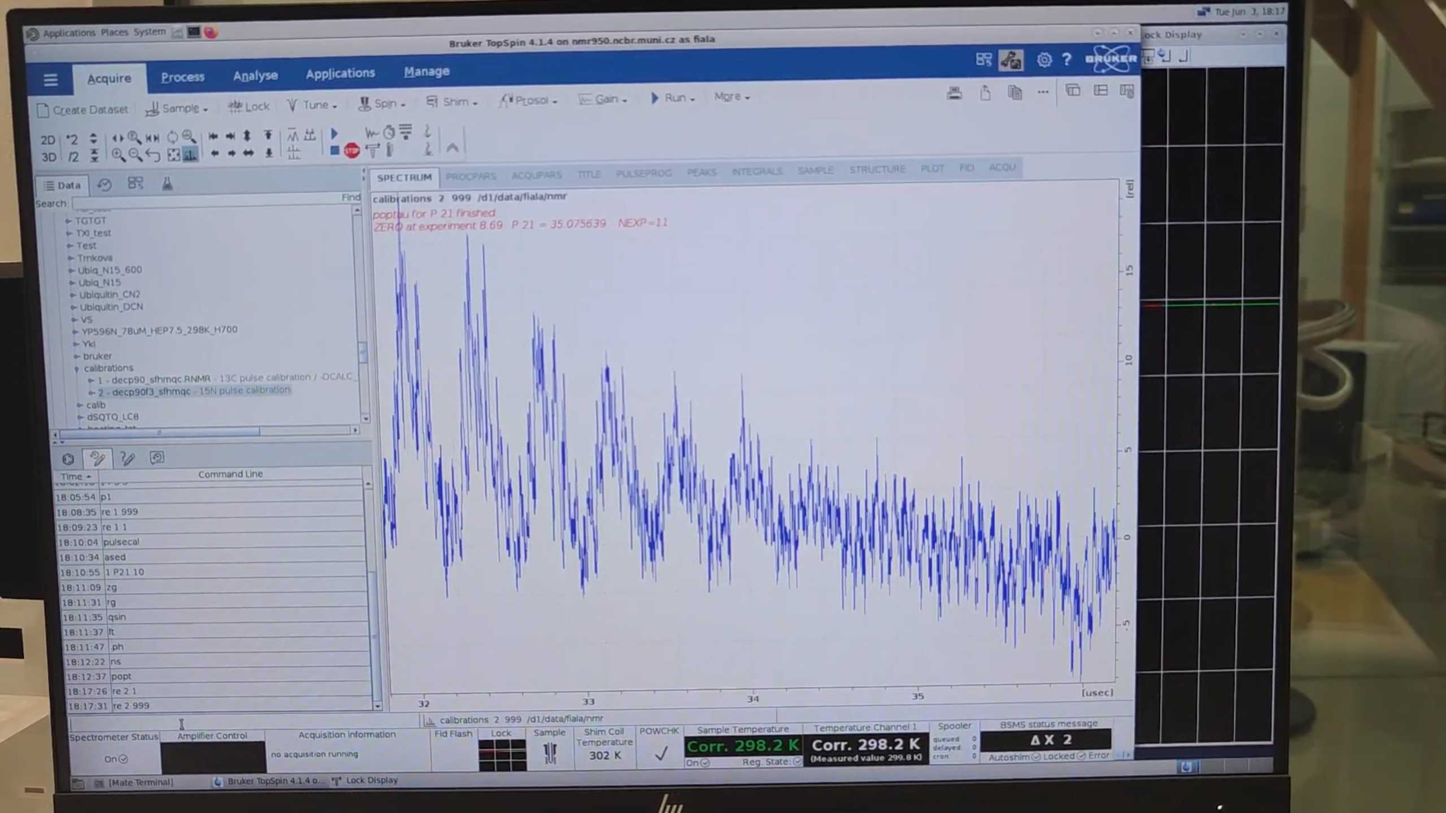Click the Lock button in toolbar
The image size is (1446, 813).
[249, 106]
